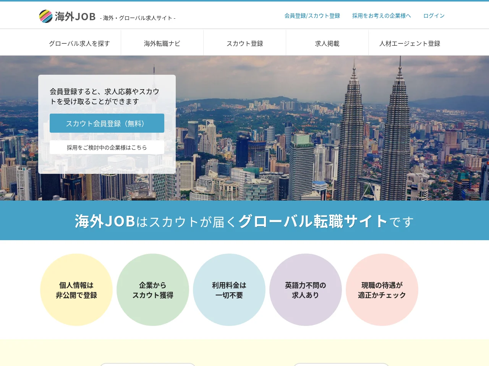Open the グローバル求人を探す menu item
The width and height of the screenshot is (489, 366).
click(79, 43)
